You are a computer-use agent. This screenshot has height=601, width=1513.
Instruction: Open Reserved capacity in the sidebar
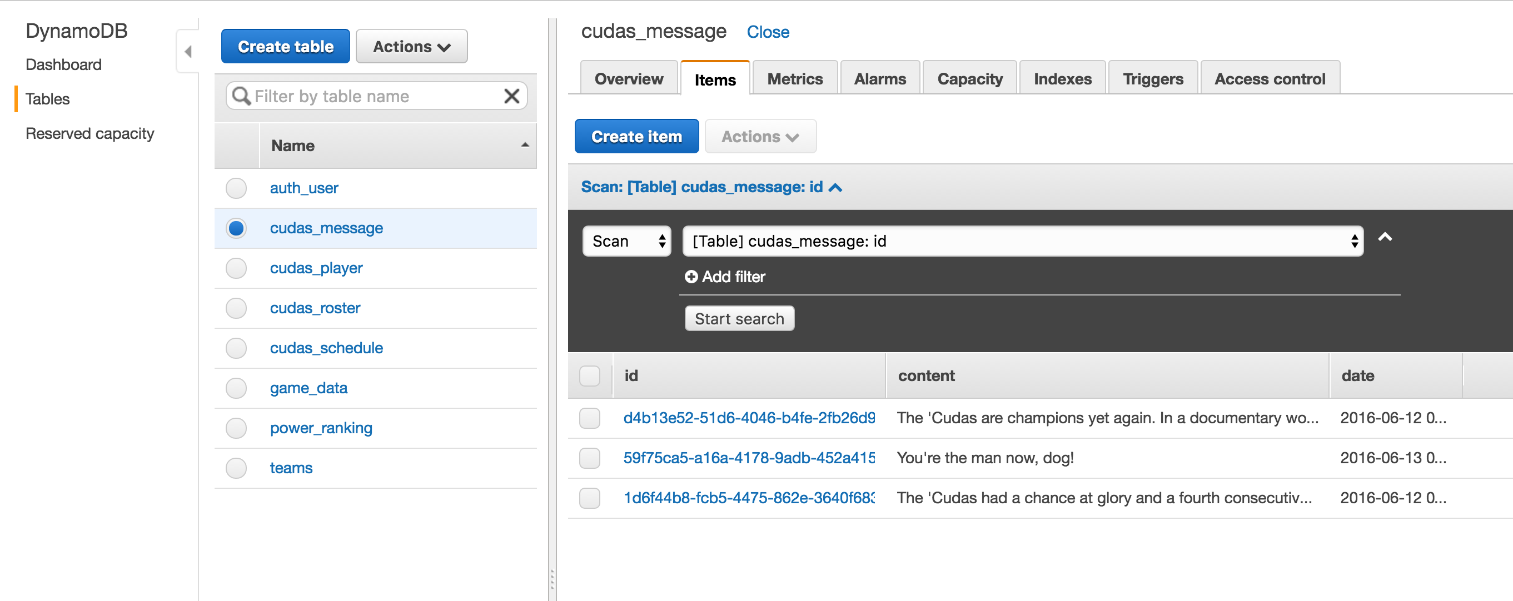click(x=90, y=134)
